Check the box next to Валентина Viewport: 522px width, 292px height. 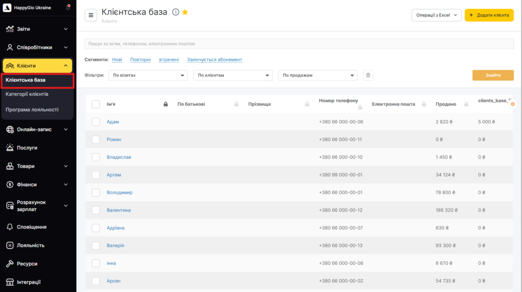point(96,210)
